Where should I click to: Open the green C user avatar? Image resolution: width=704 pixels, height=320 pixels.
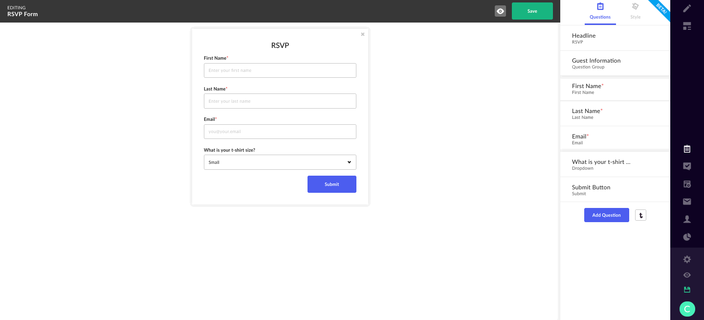click(687, 309)
